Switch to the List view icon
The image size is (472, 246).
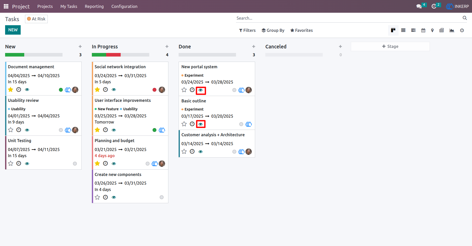pyautogui.click(x=403, y=30)
